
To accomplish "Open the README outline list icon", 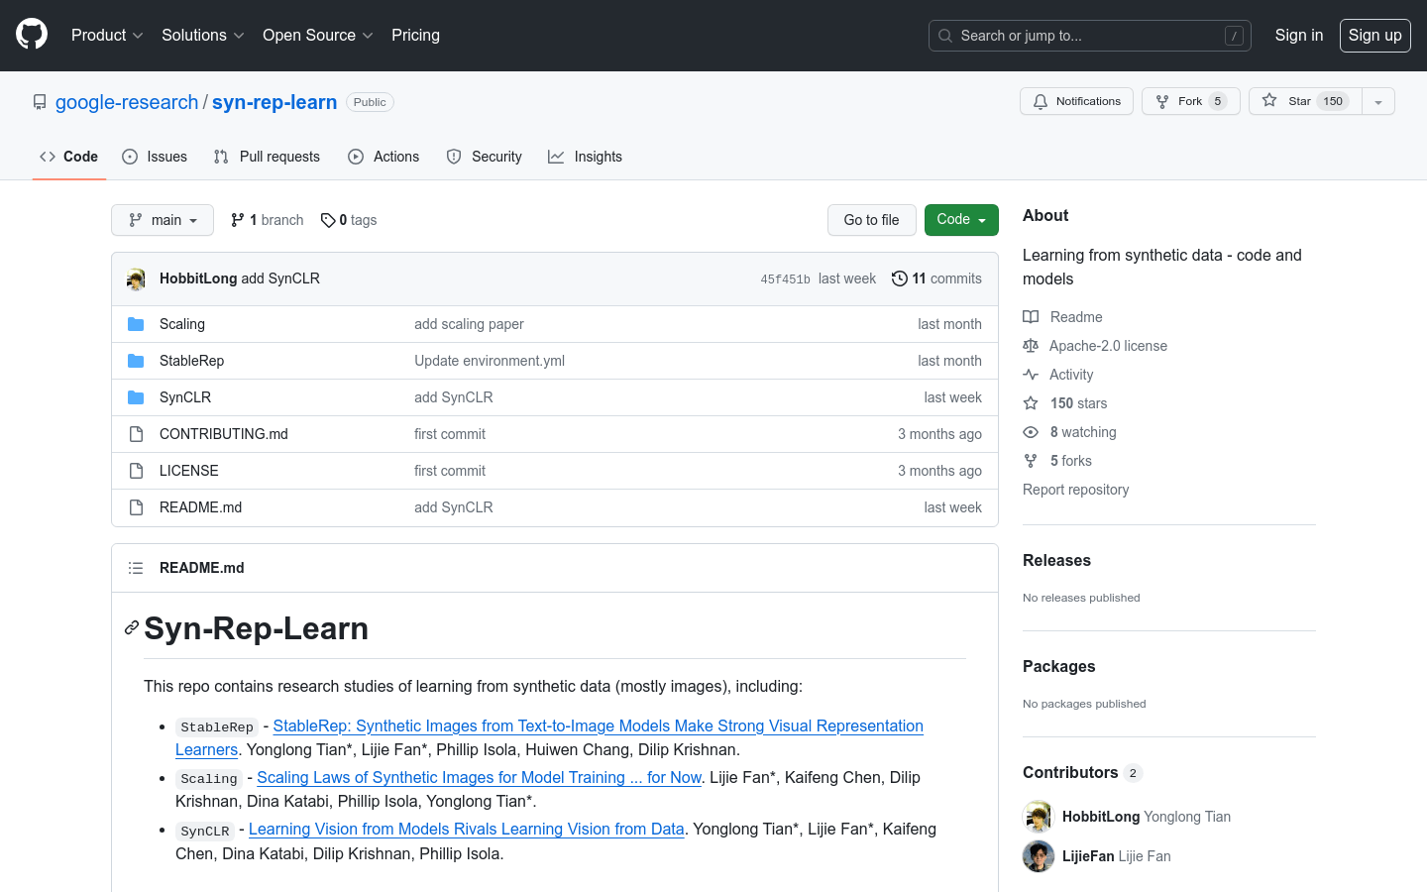I will click(136, 568).
